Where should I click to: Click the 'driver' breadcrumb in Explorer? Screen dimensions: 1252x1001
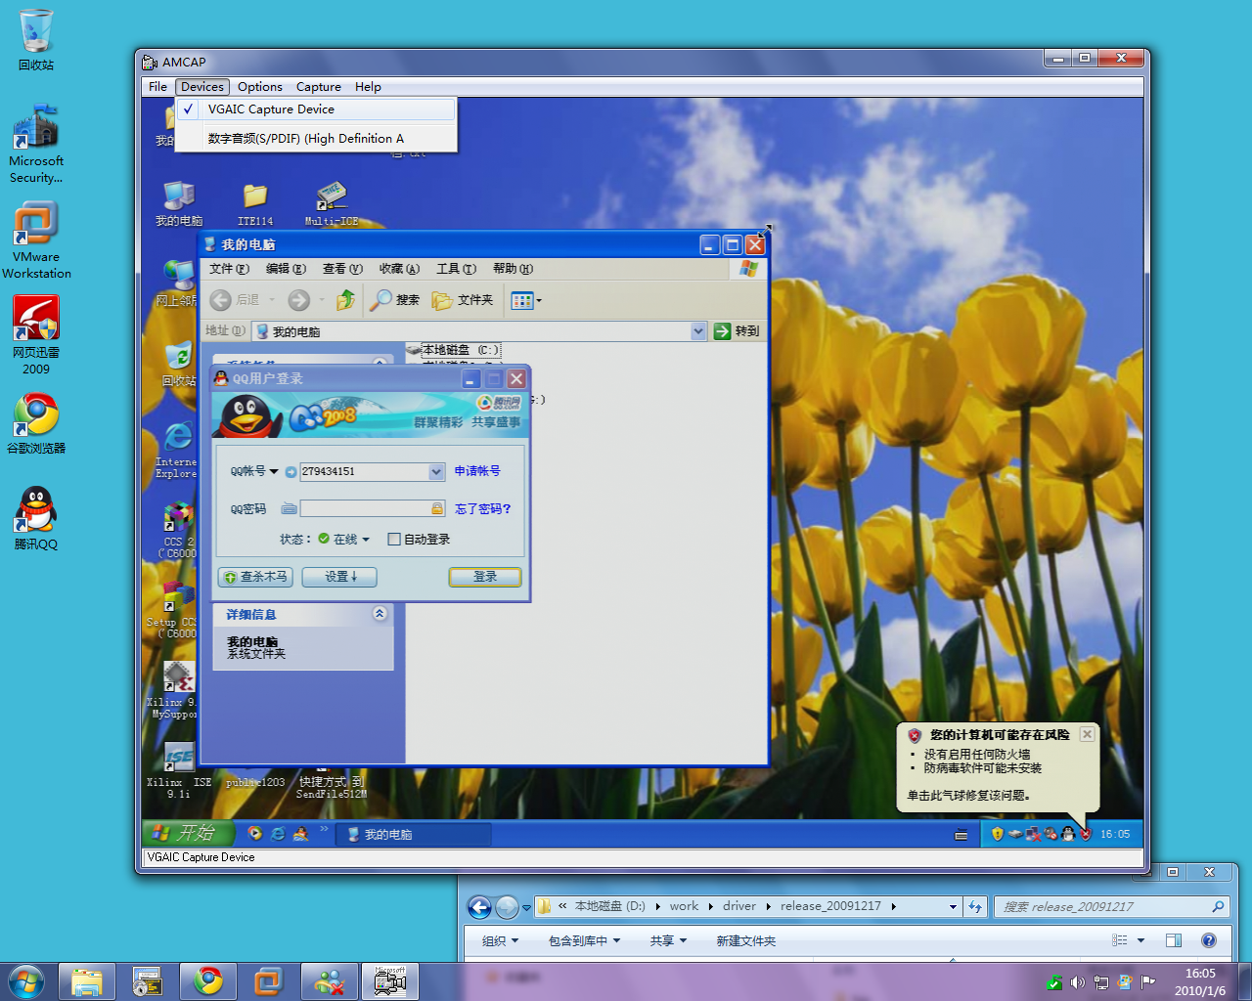[739, 906]
